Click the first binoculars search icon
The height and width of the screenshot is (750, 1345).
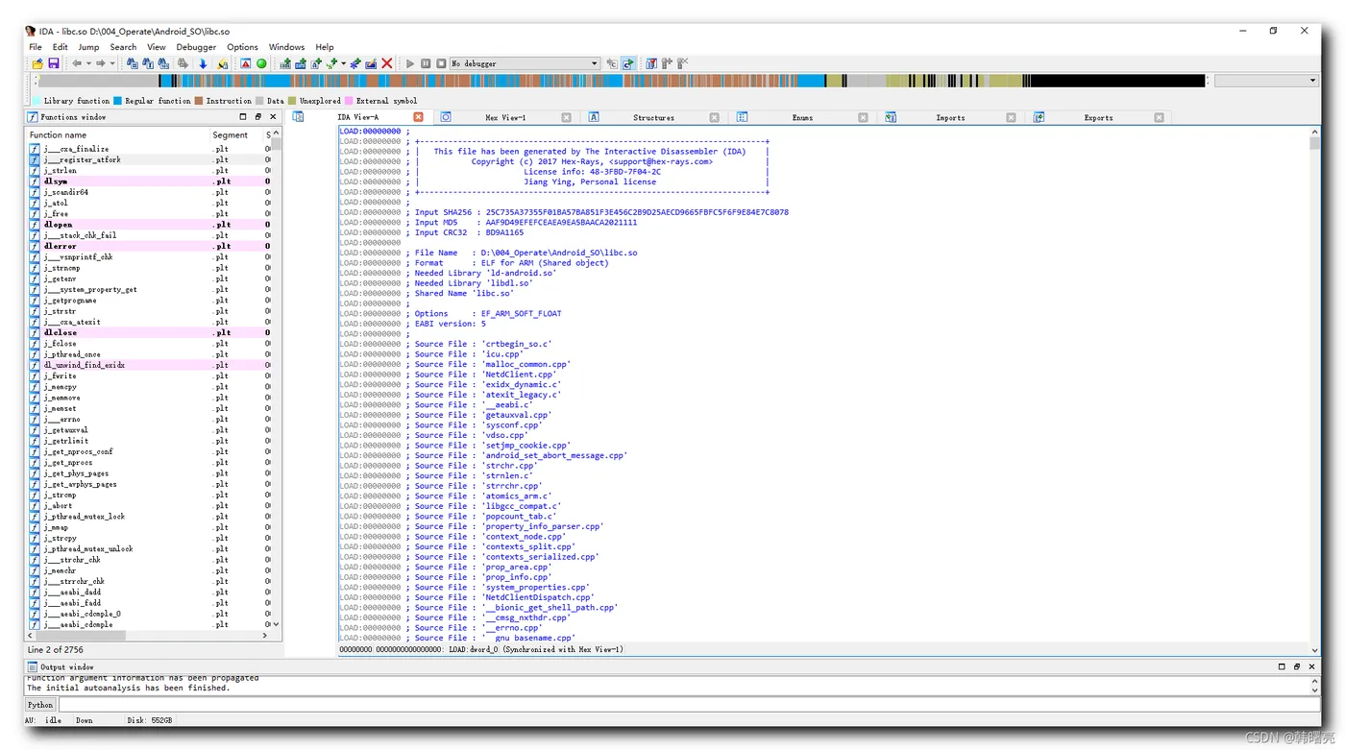tap(133, 63)
